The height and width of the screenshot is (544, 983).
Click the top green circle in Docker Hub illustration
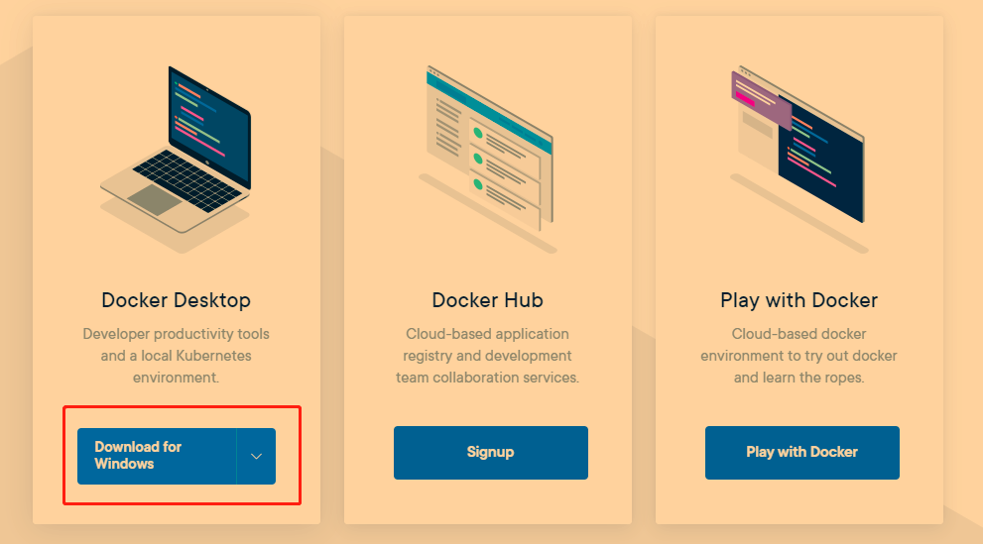pos(477,133)
